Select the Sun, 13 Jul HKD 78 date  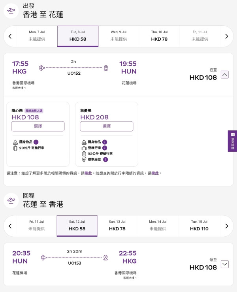(x=117, y=226)
